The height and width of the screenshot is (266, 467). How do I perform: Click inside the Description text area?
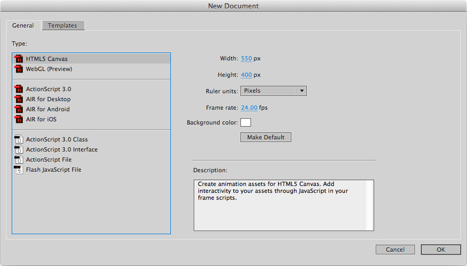[279, 205]
